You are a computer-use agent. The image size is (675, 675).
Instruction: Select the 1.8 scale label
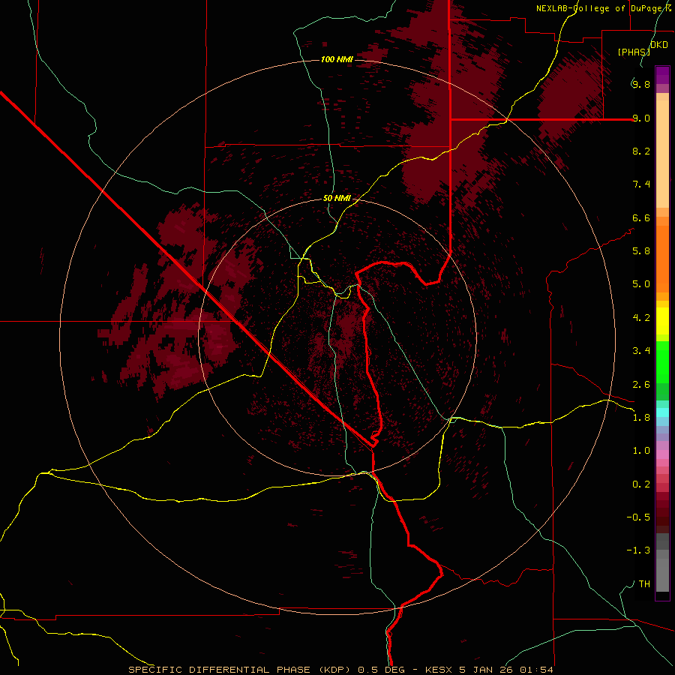pos(641,418)
